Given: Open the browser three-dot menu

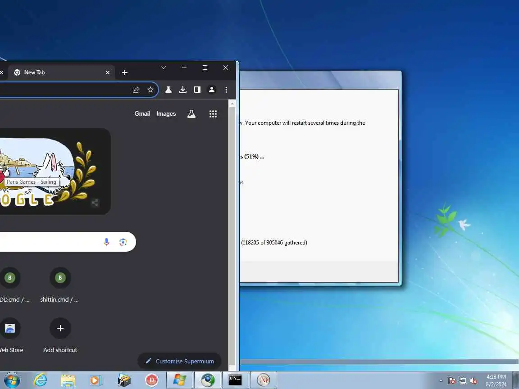Looking at the screenshot, I should click(x=227, y=90).
